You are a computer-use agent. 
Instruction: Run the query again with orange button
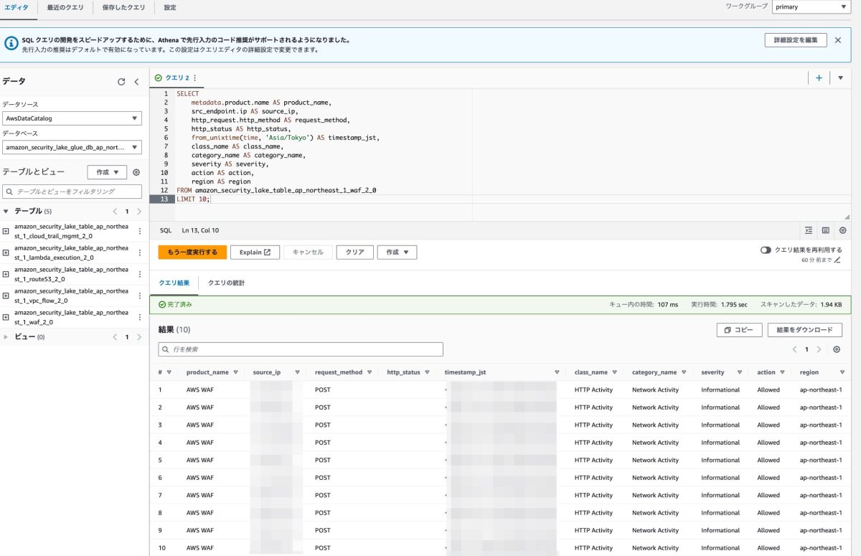[x=192, y=253]
